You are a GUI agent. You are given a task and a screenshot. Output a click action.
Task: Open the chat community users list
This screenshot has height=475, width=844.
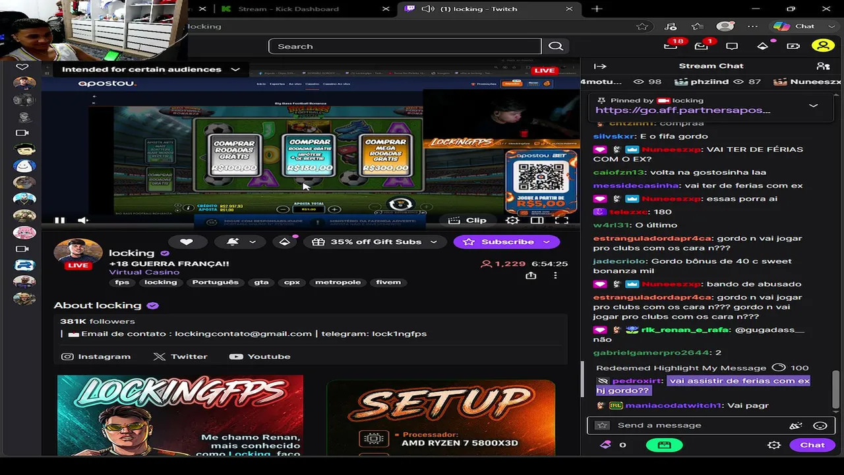pos(823,66)
